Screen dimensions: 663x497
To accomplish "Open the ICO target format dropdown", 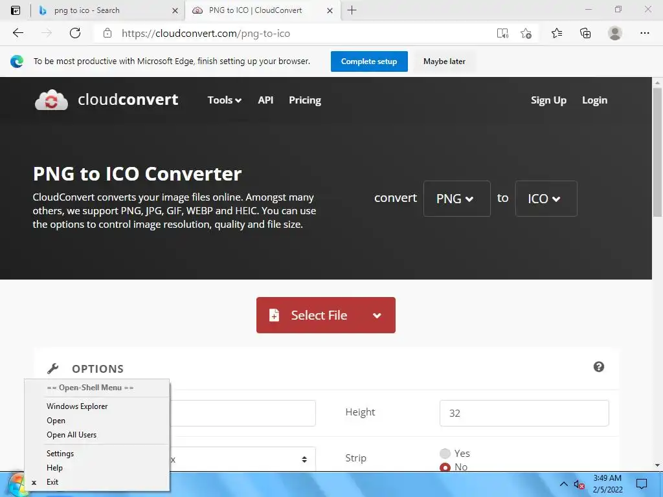I will tap(546, 199).
